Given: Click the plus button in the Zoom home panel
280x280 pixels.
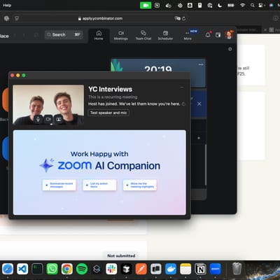Looking at the screenshot, I should tap(199, 138).
